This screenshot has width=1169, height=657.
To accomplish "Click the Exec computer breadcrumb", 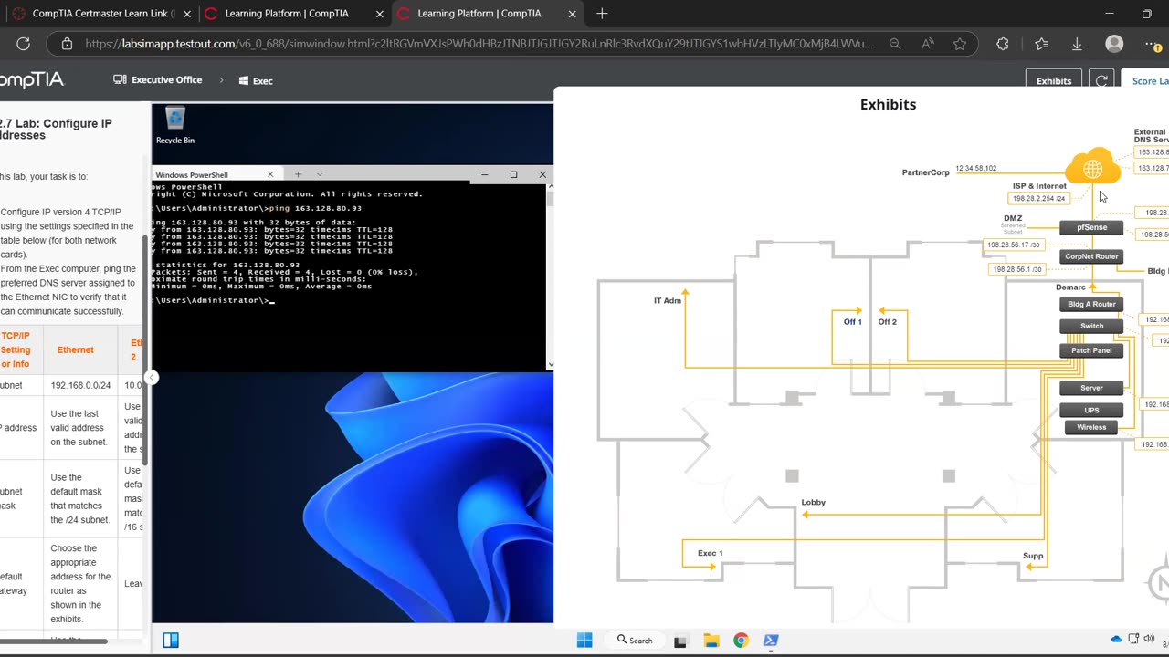I will (256, 80).
